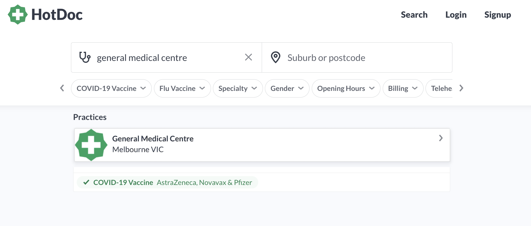Go to Search in top navigation

click(414, 15)
